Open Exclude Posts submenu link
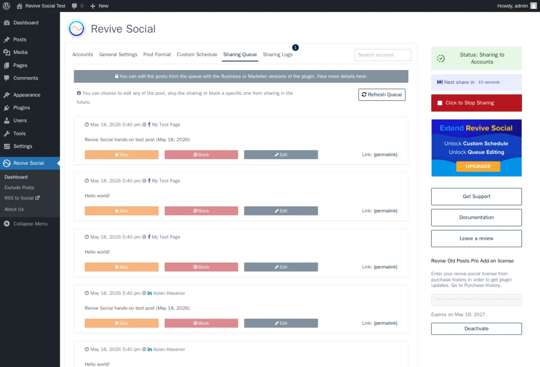 19,187
